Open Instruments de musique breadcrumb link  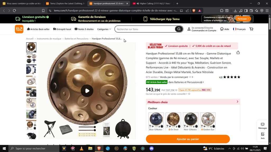pyautogui.click(x=49, y=39)
